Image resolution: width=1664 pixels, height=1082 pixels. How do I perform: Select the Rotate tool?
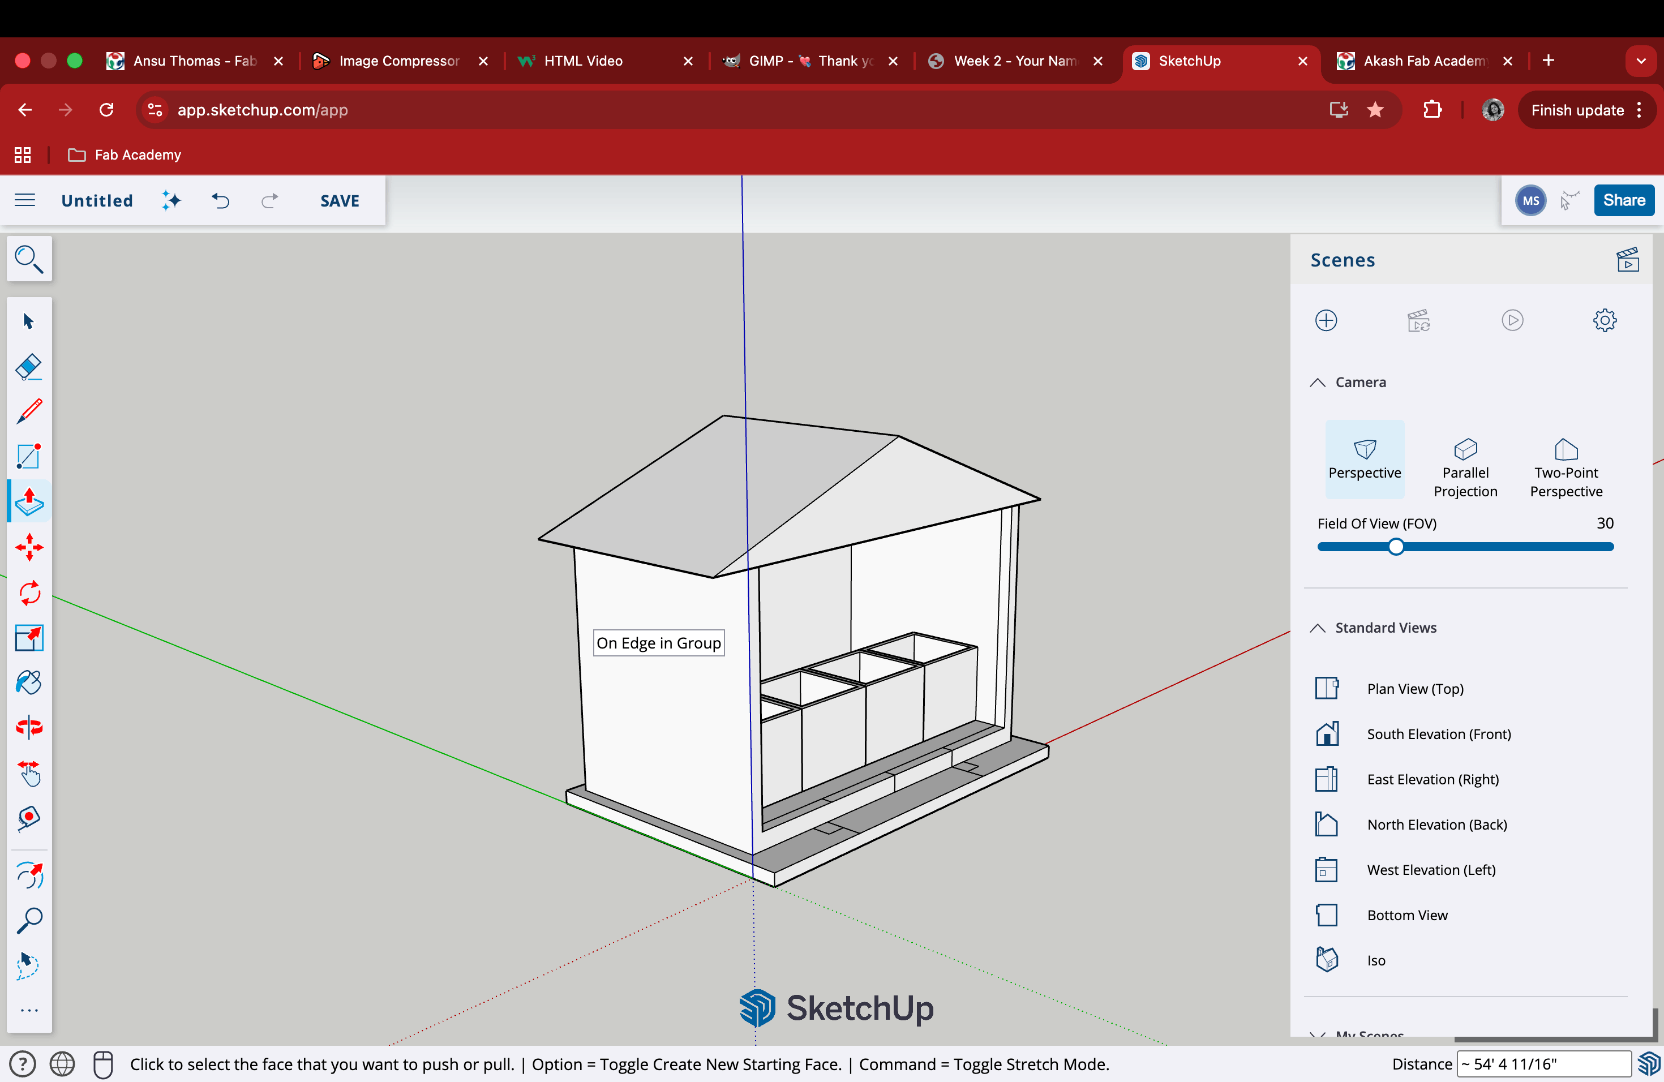pos(29,592)
